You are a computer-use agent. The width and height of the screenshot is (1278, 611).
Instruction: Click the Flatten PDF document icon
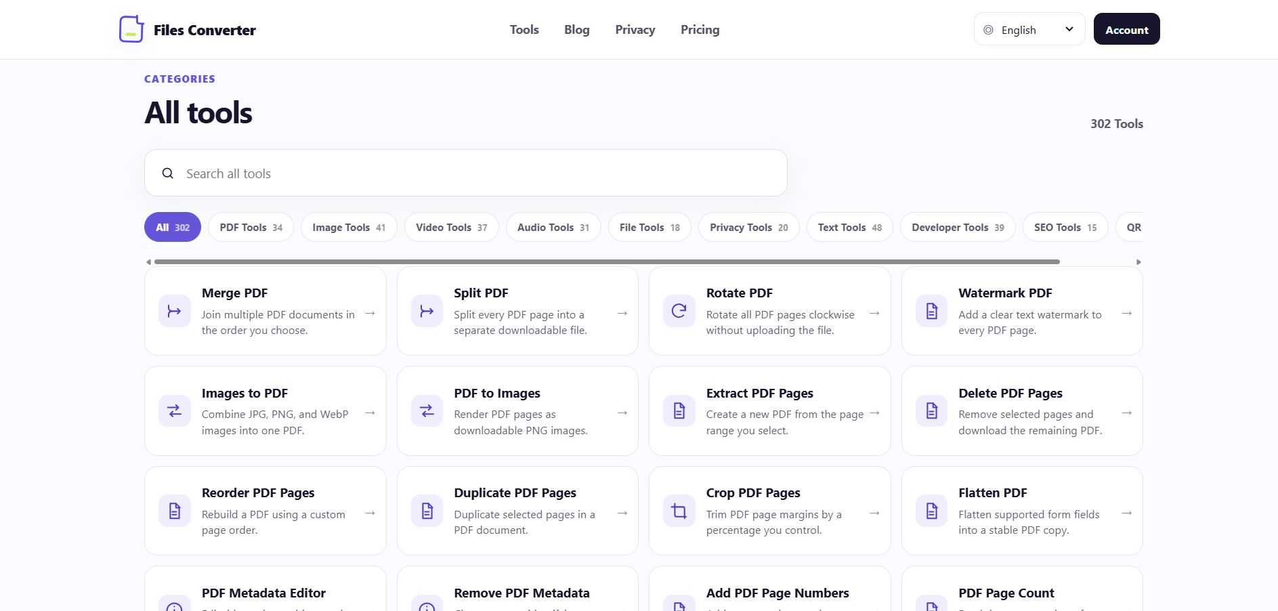pyautogui.click(x=932, y=511)
